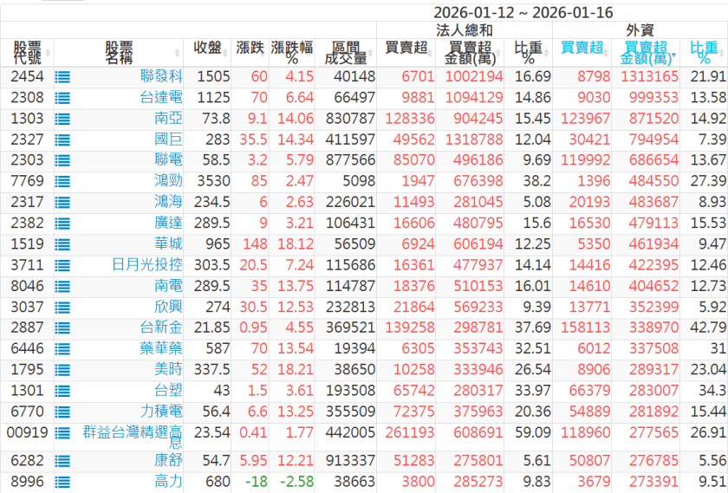Click the 區間成交量 column header

pos(346,52)
